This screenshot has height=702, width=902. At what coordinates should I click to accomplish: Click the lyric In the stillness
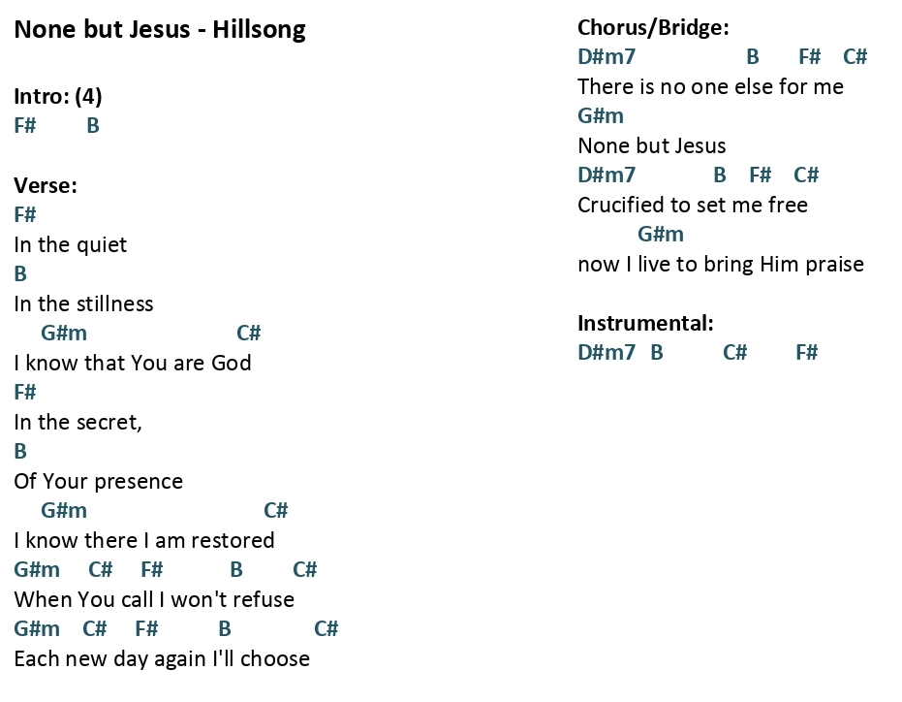(84, 303)
